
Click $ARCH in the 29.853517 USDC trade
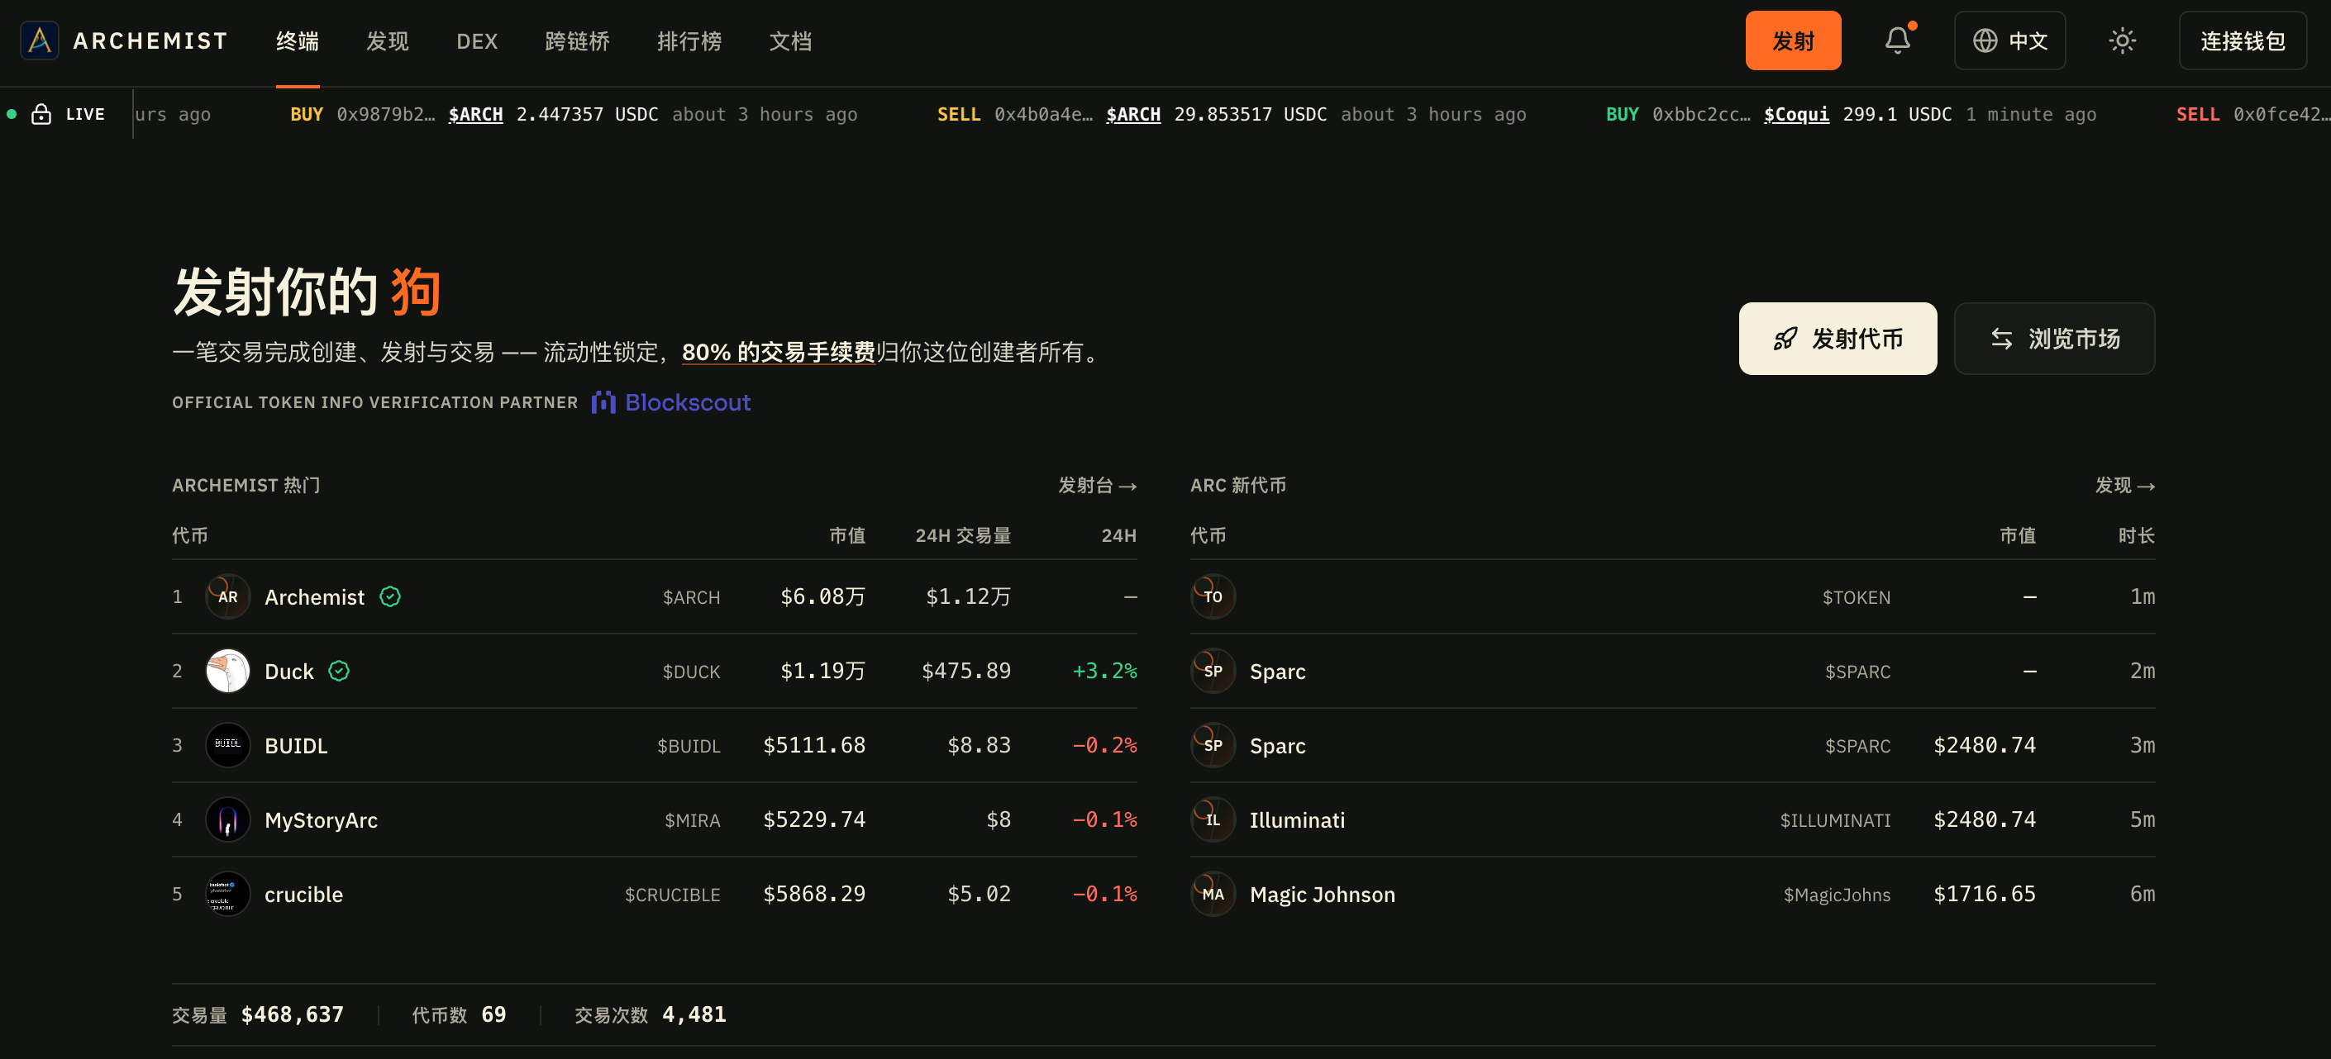pos(1133,114)
